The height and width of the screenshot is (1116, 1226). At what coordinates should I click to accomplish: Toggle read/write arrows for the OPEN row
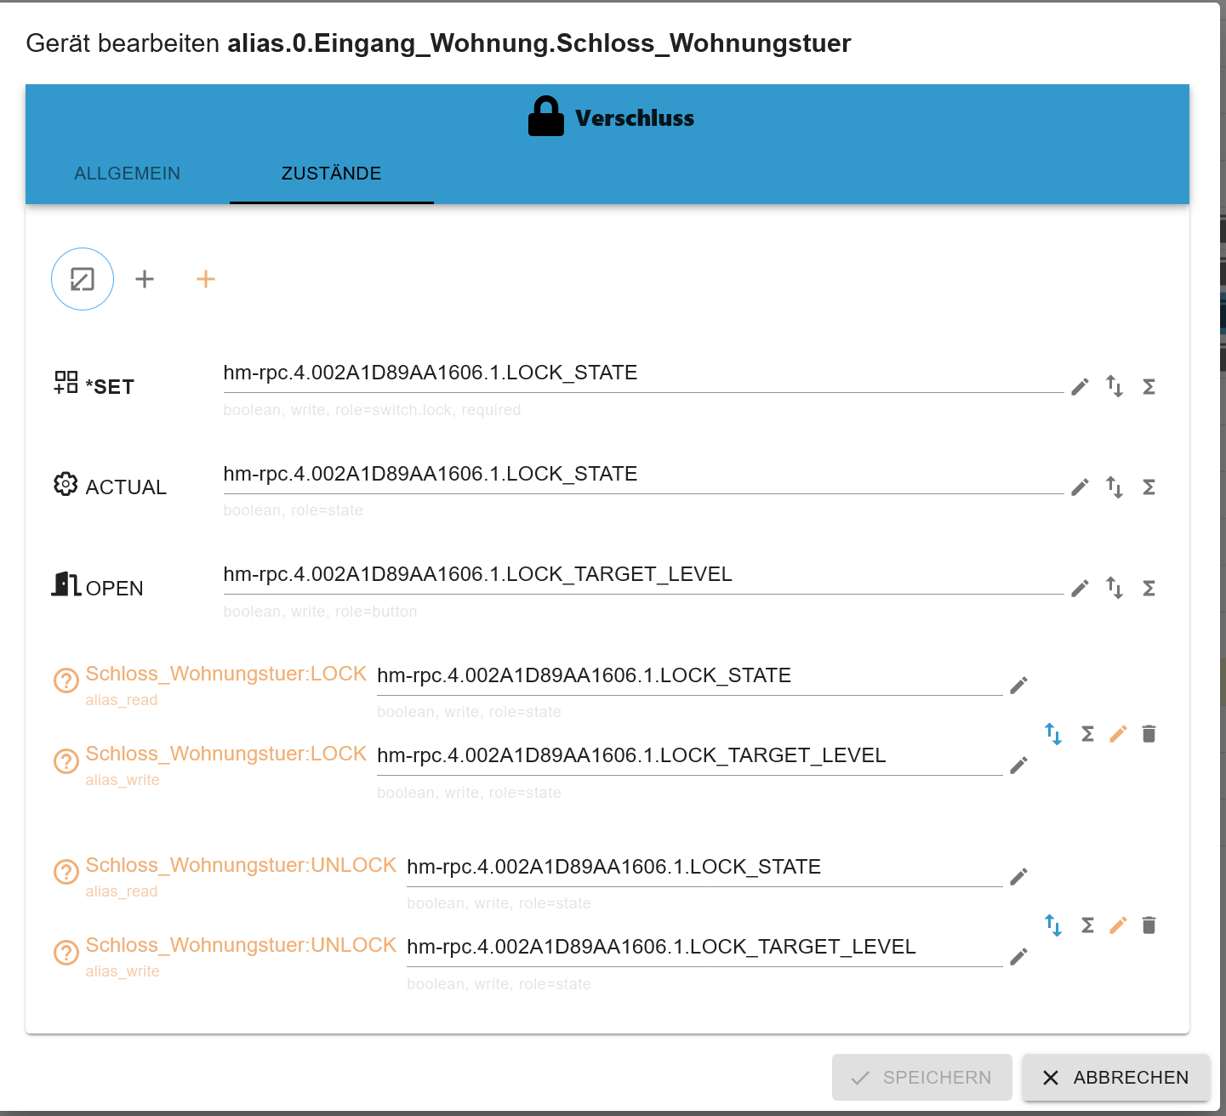click(x=1115, y=588)
